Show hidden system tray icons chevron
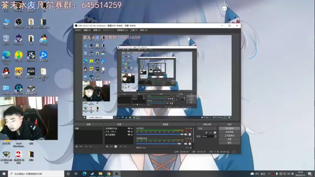This screenshot has height=177, width=315. (x=269, y=174)
